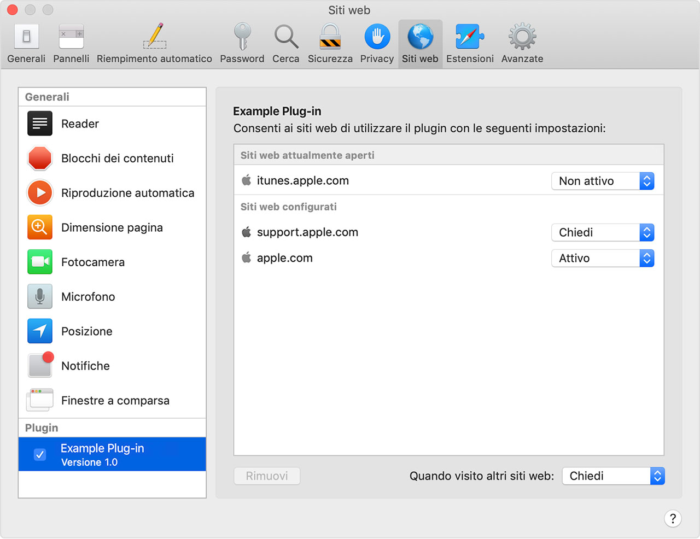
Task: Open the support.apple.com Chiedi dropdown
Action: (603, 232)
